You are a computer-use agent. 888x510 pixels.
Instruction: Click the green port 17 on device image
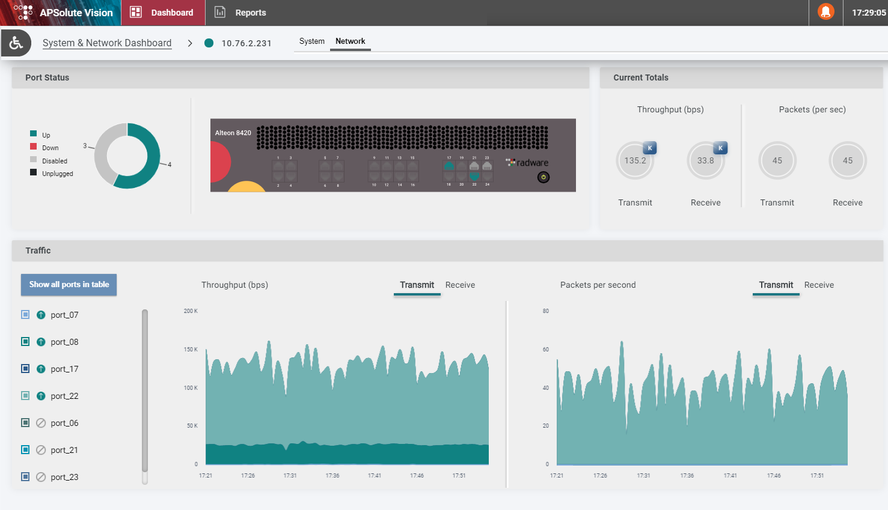click(449, 166)
